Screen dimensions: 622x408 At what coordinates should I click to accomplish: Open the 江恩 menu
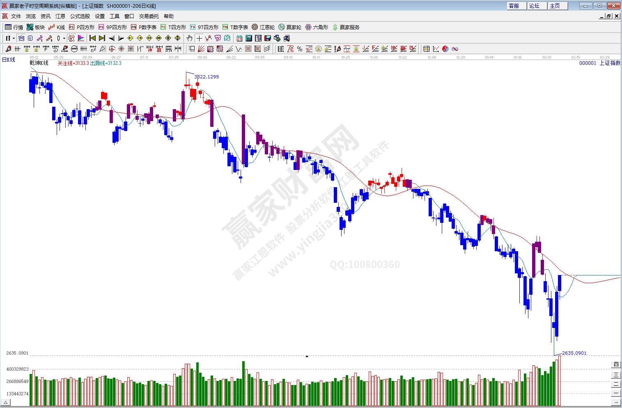tap(60, 16)
